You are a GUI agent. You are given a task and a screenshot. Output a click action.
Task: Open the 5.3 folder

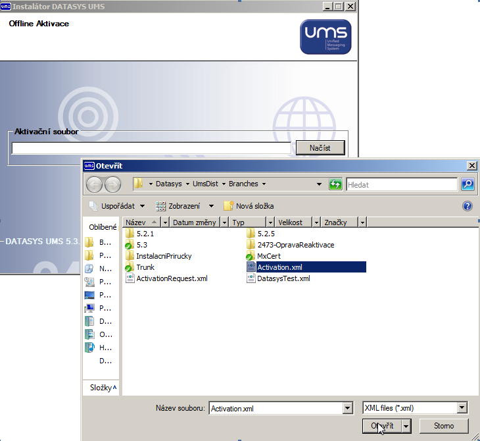click(137, 245)
